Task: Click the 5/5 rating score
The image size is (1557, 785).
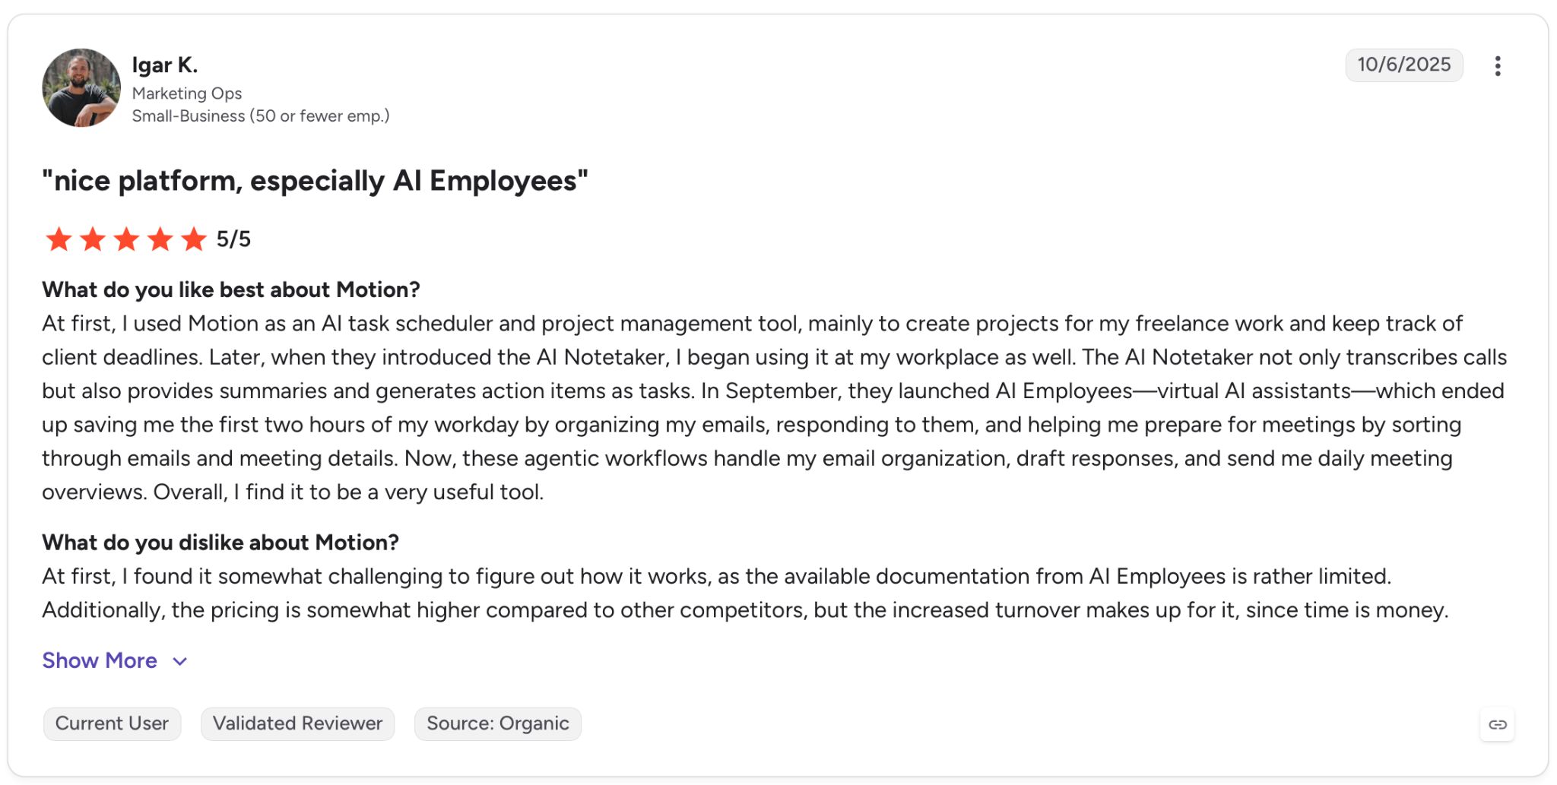Action: 233,239
